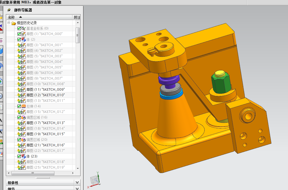Image resolution: width=288 pixels, height=190 pixels.
Task: Click the 模型历史记录 folder icon
Action: tap(14, 23)
